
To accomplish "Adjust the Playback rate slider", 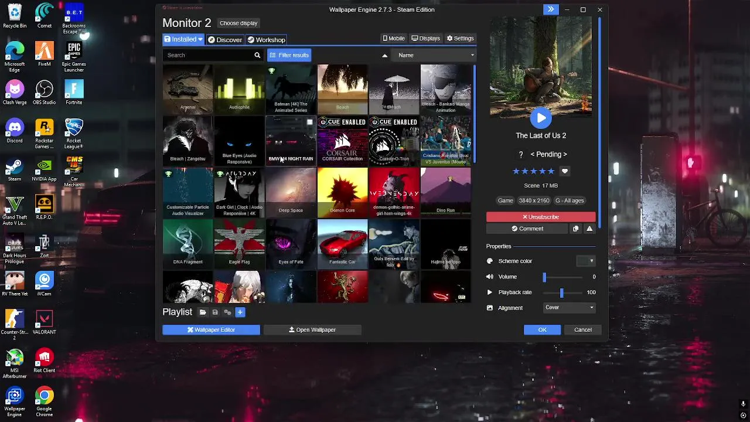I will [x=562, y=292].
